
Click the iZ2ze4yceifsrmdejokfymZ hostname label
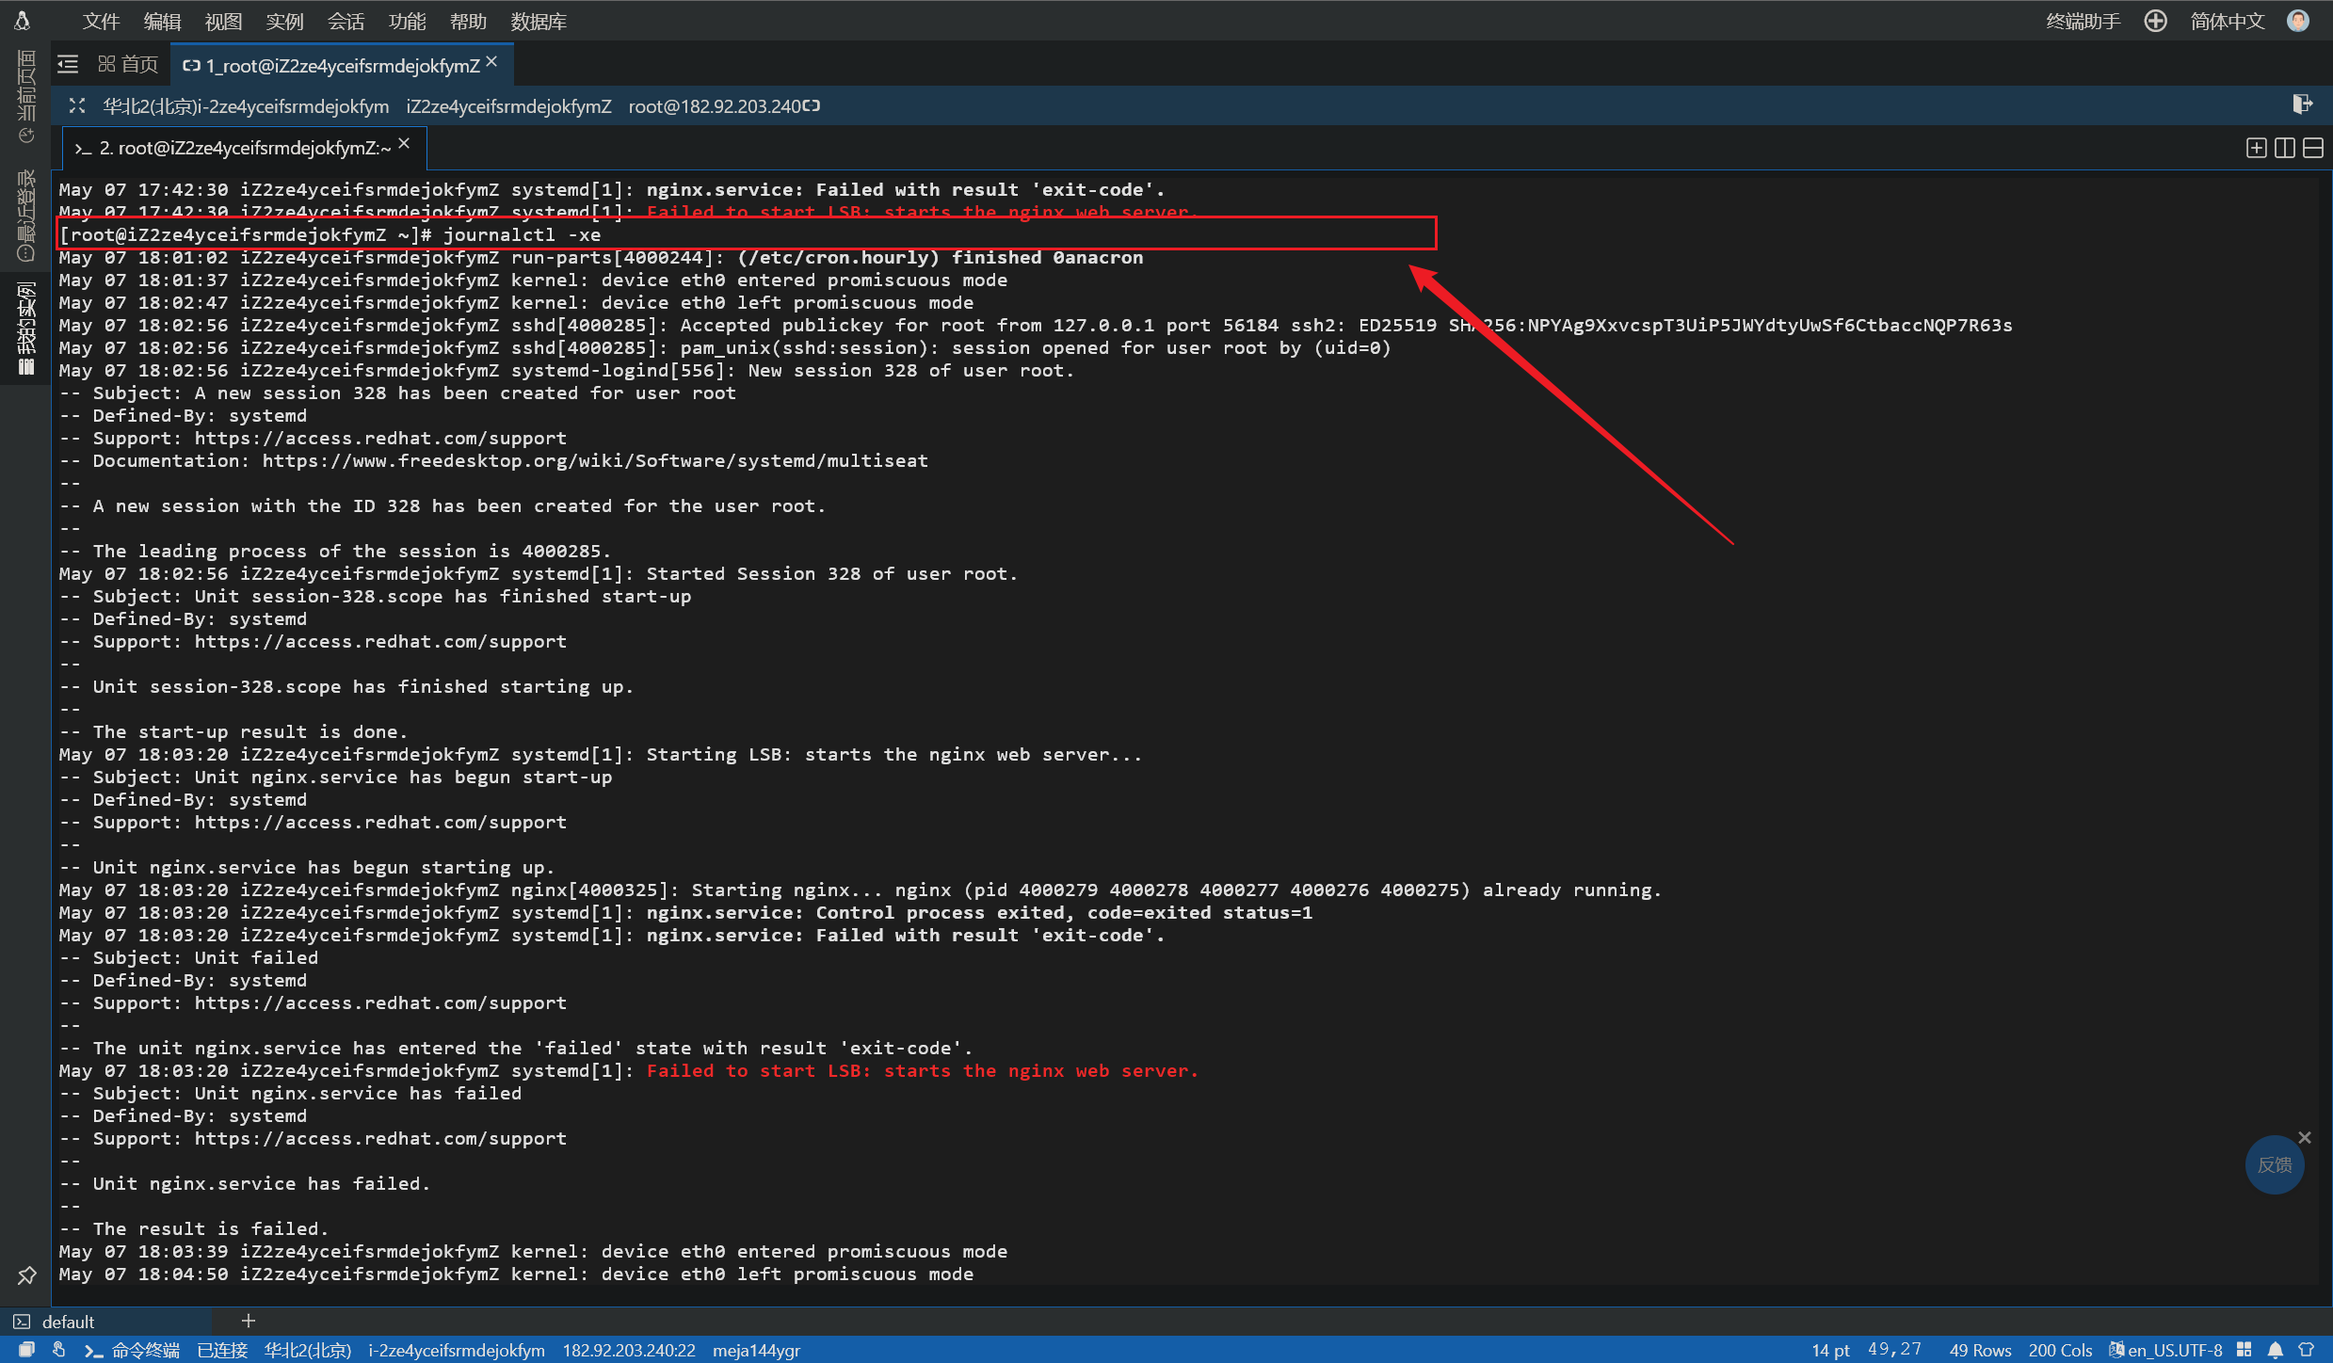pos(508,106)
